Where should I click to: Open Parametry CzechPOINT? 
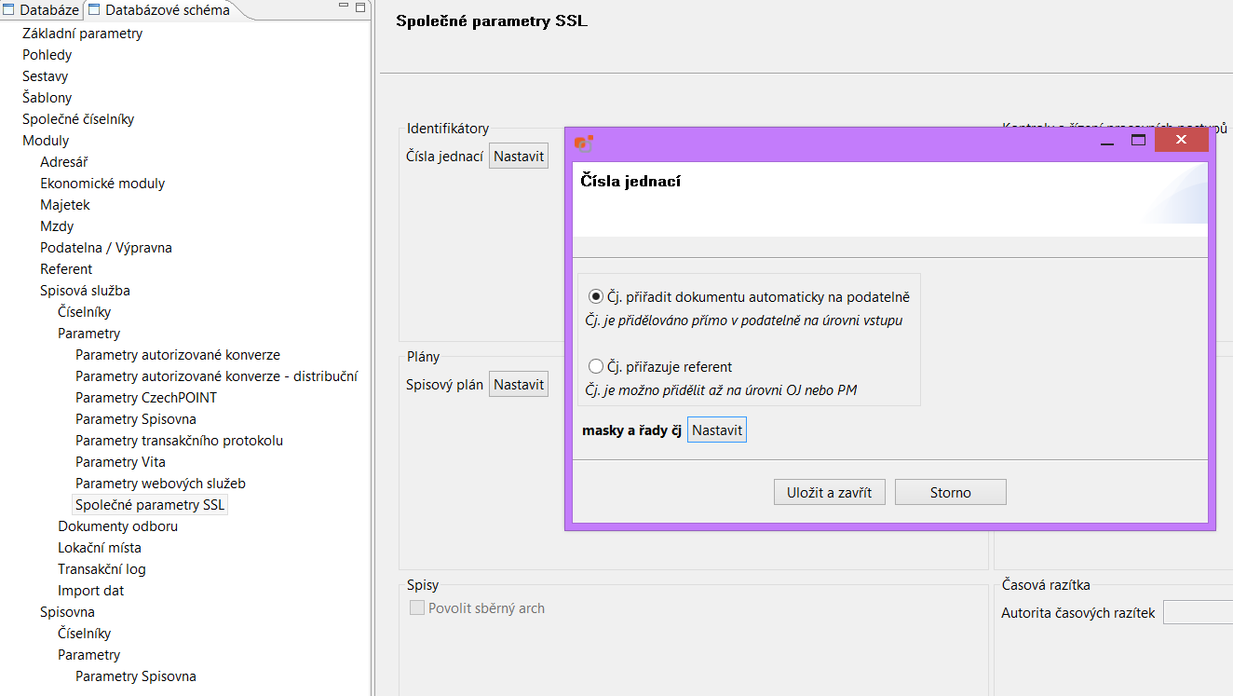click(145, 398)
